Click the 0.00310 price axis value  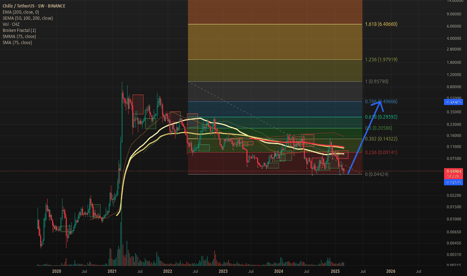click(x=454, y=254)
